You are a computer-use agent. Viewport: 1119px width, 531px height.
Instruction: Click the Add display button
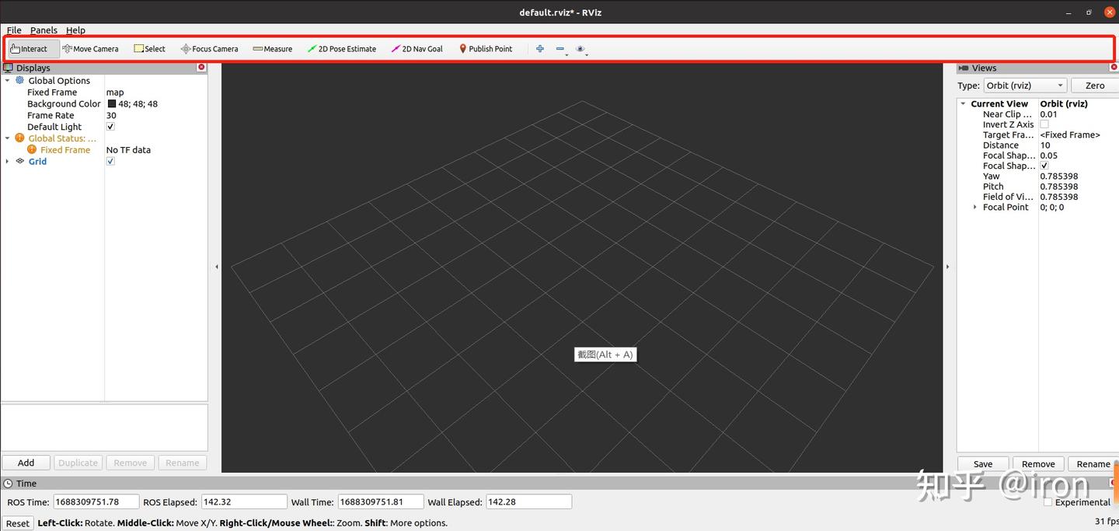[26, 463]
